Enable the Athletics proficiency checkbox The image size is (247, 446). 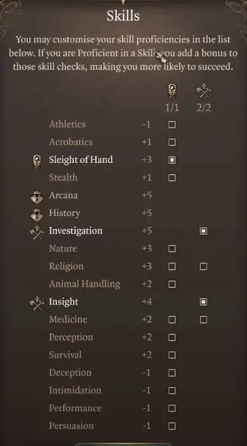click(x=172, y=125)
